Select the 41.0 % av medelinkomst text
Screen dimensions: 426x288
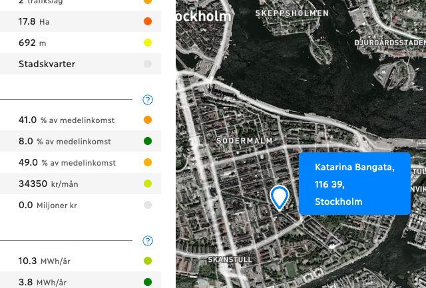pyautogui.click(x=67, y=120)
